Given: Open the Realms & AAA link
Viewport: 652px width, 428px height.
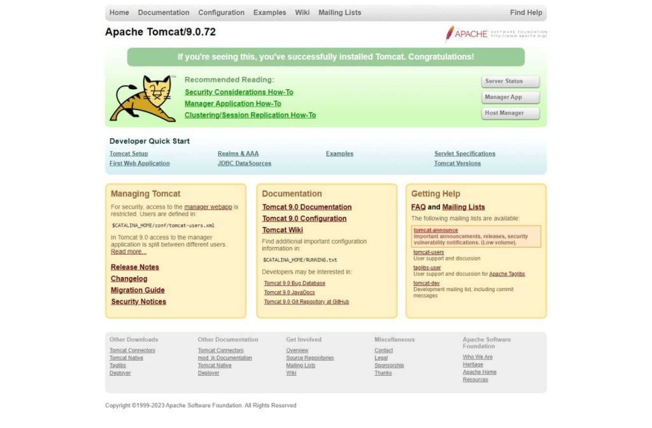Looking at the screenshot, I should [x=238, y=153].
